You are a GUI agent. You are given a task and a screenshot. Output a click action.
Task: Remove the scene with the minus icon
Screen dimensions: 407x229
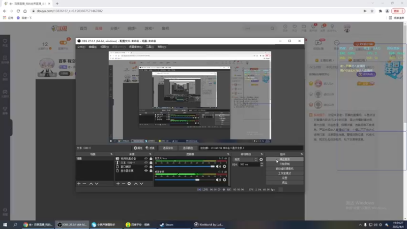coord(84,184)
